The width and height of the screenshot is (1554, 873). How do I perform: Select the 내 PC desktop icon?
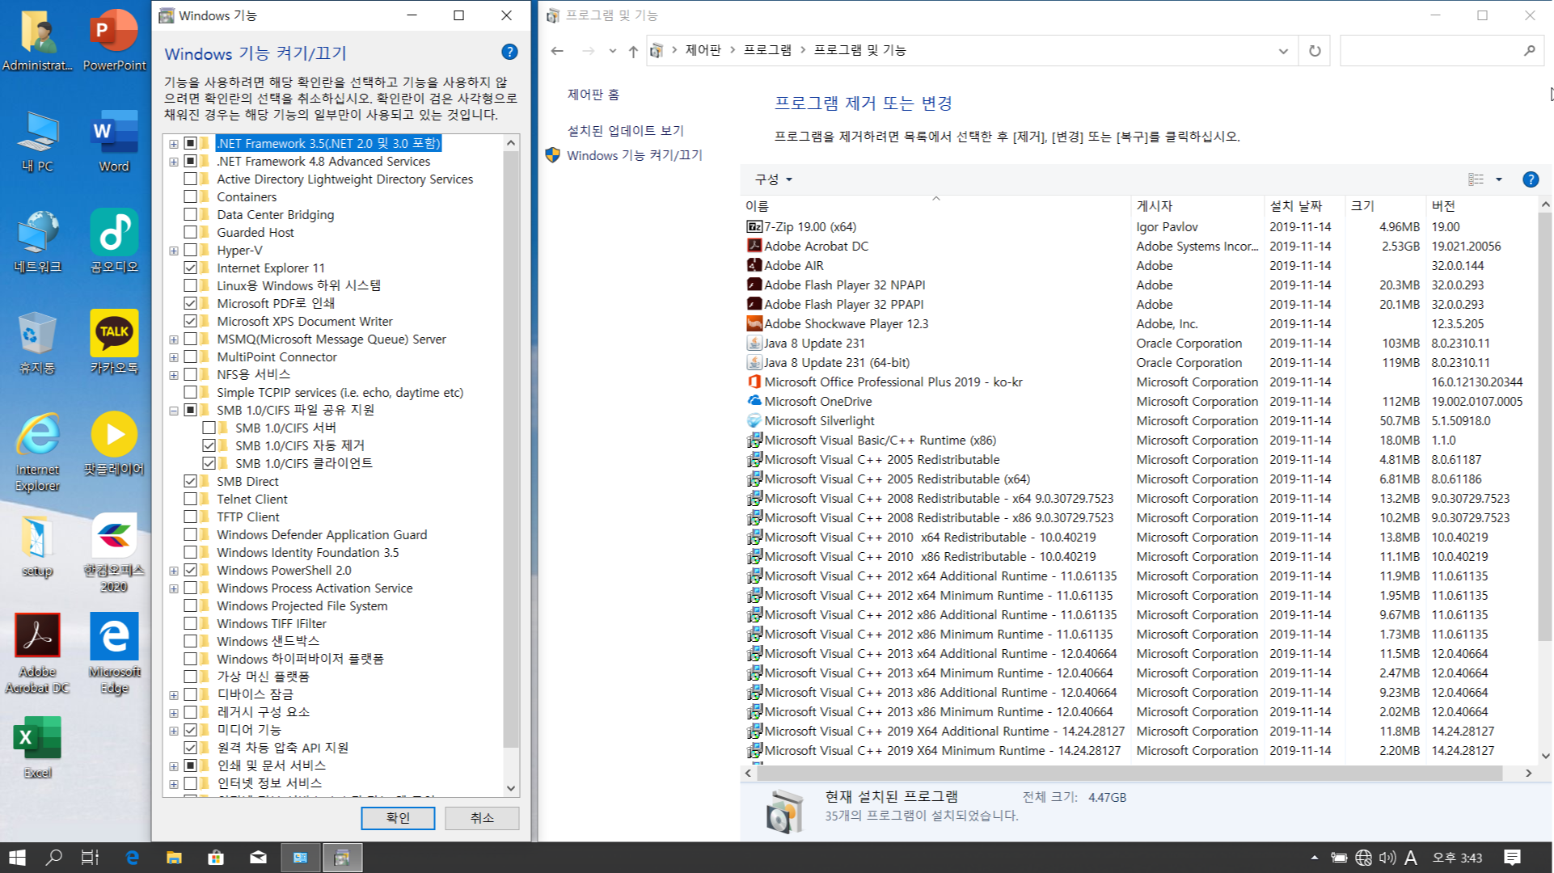37,141
